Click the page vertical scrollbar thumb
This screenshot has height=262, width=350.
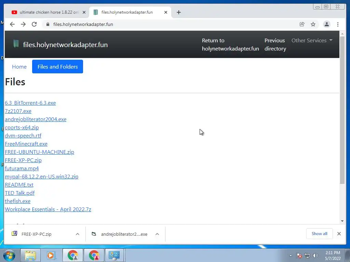tap(342, 110)
